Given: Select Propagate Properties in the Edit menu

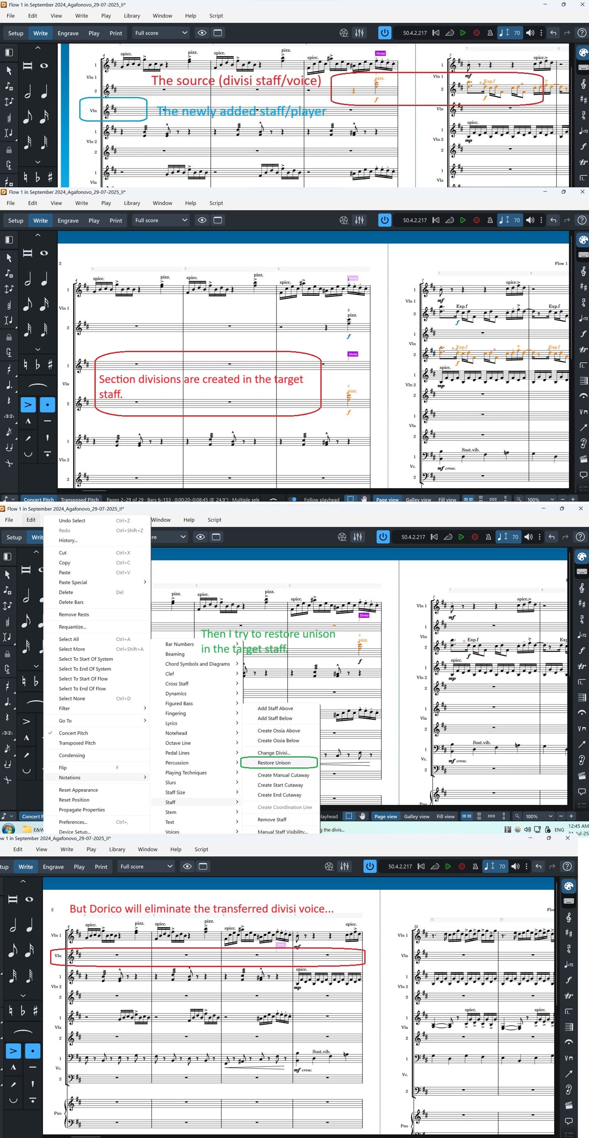Looking at the screenshot, I should 82,810.
